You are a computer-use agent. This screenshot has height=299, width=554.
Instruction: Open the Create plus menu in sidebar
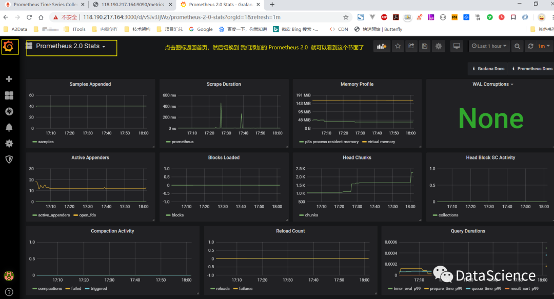(9, 79)
